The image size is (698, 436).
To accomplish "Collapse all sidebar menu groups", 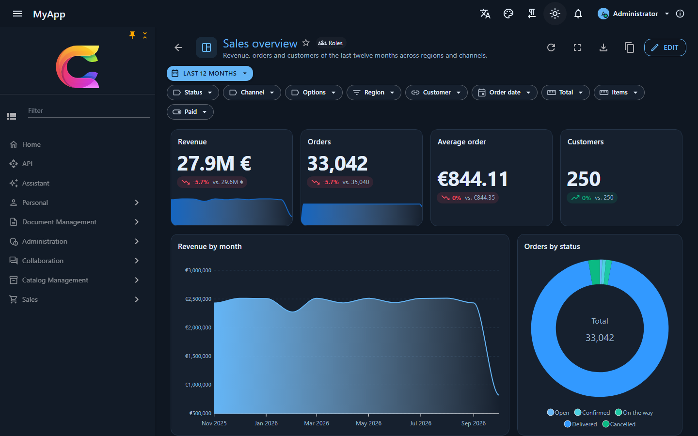I will click(145, 35).
